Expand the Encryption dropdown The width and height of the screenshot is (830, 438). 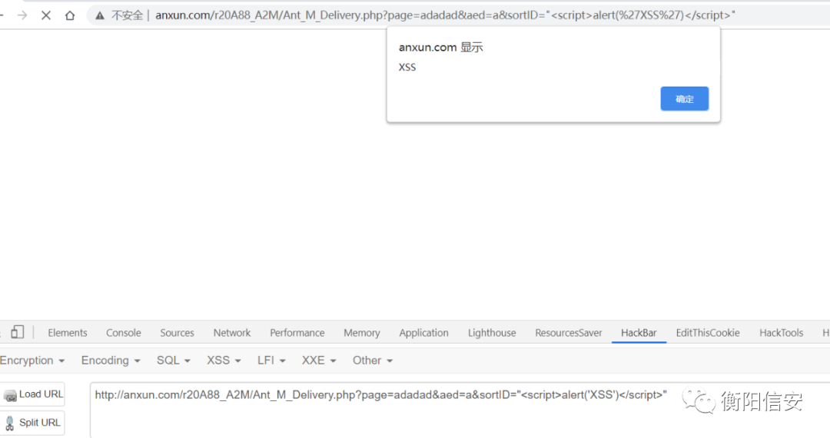32,361
